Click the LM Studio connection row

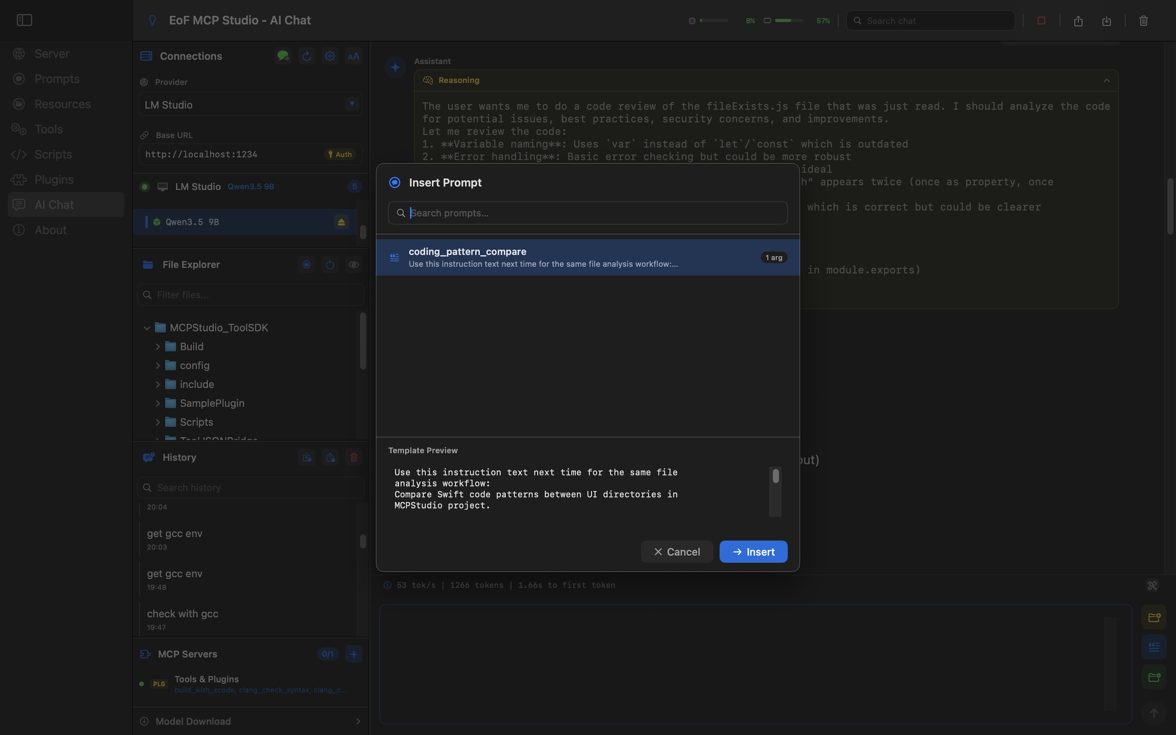tap(250, 187)
